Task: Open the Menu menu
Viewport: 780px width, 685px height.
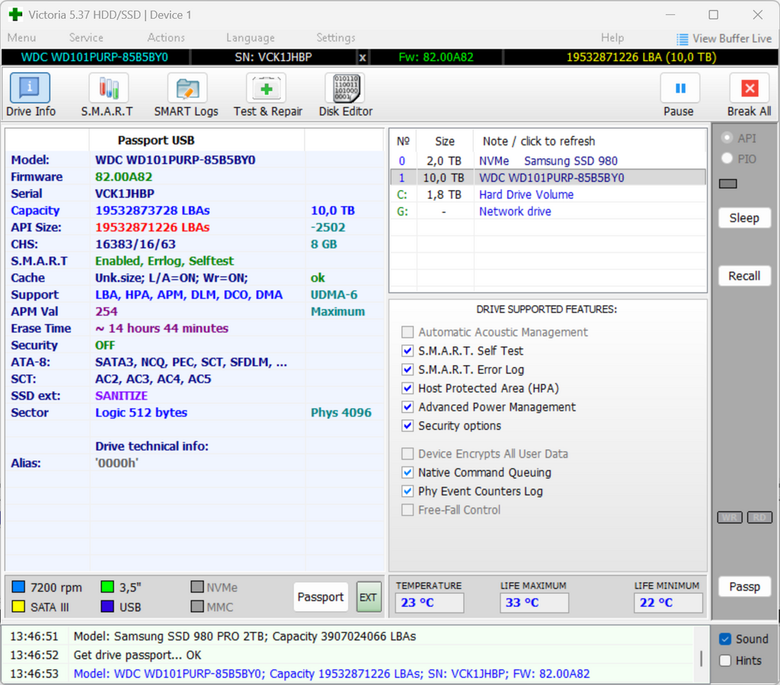Action: (21, 38)
